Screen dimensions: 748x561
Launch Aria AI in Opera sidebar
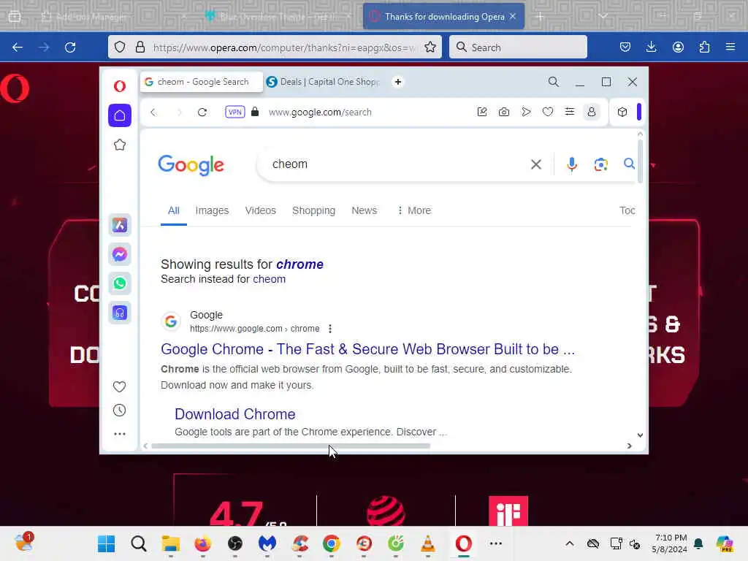120,225
